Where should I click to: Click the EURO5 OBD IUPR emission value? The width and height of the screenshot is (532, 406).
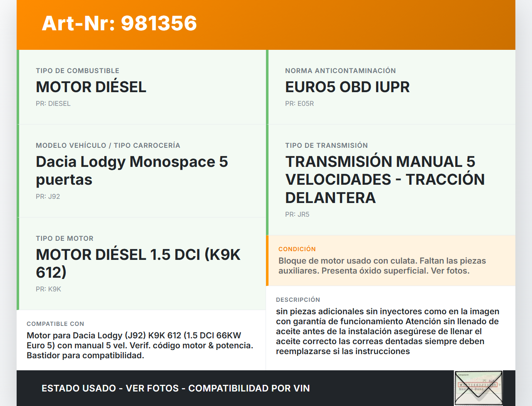[347, 87]
